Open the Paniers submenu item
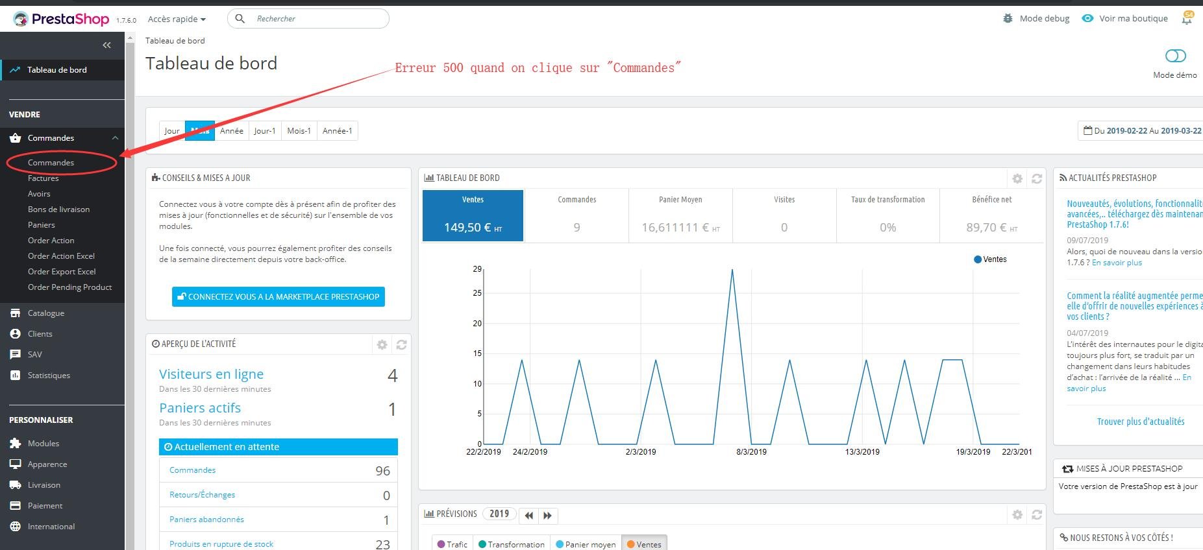Image resolution: width=1203 pixels, height=550 pixels. (42, 225)
